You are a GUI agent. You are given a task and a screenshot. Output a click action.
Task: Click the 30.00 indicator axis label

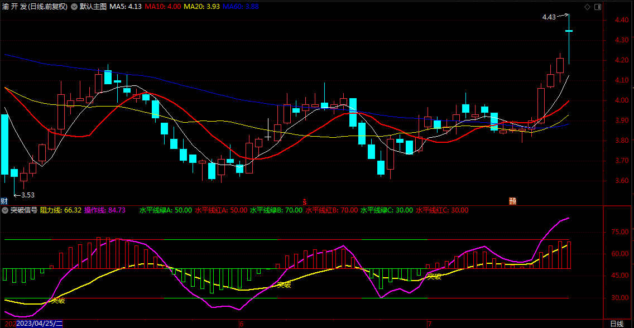pos(621,298)
